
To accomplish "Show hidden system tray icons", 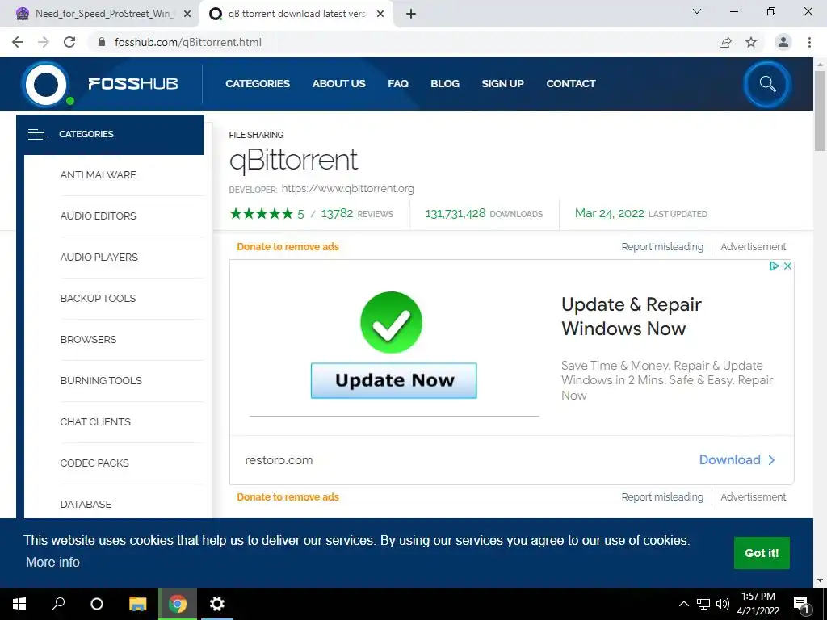I will point(683,604).
